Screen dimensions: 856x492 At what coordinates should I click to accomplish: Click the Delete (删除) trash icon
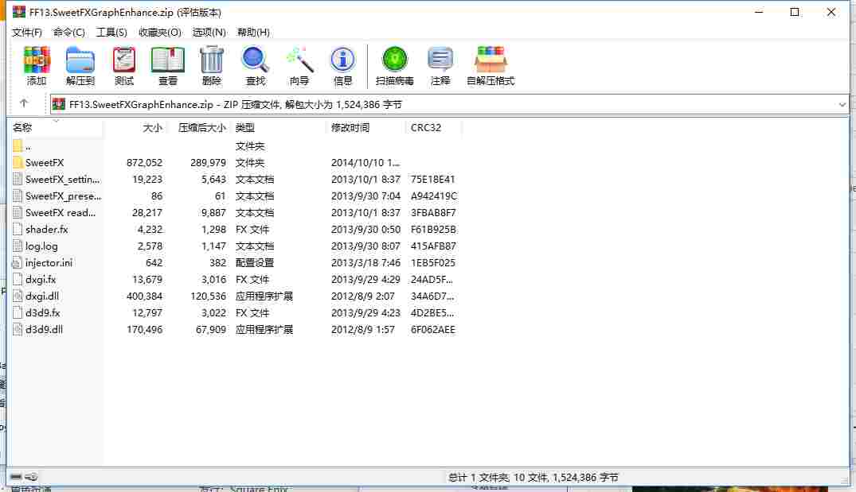click(212, 60)
